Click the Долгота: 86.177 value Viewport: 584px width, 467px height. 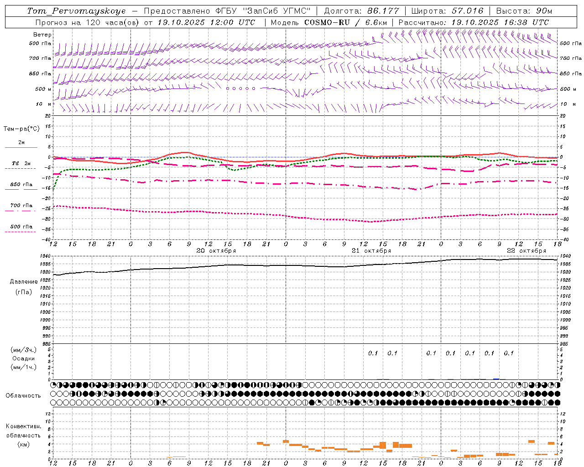point(361,11)
